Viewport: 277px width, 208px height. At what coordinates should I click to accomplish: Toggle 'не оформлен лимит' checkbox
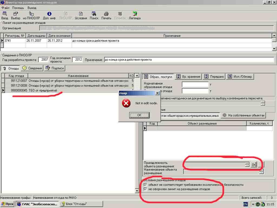(146, 189)
